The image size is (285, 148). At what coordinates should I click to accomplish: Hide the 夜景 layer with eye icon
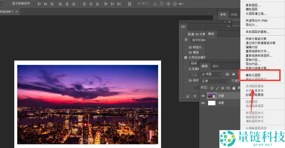pos(203,96)
